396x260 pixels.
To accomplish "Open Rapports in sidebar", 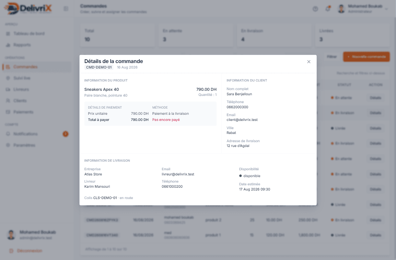I will (22, 45).
